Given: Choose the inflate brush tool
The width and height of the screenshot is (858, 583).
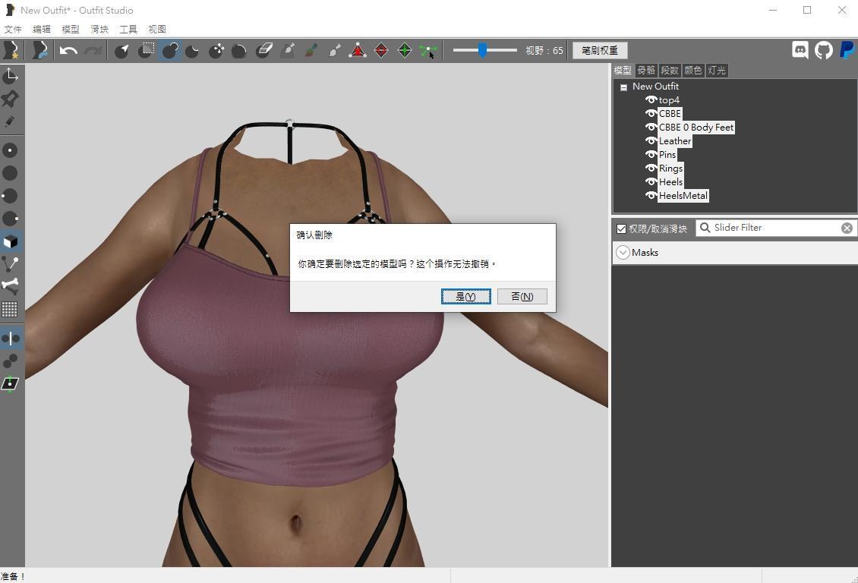Looking at the screenshot, I should (x=169, y=50).
